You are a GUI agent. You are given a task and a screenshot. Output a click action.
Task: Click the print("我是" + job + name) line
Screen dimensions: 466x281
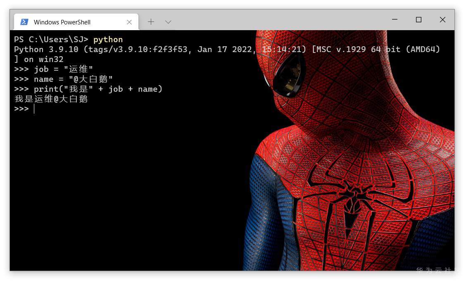(x=88, y=89)
